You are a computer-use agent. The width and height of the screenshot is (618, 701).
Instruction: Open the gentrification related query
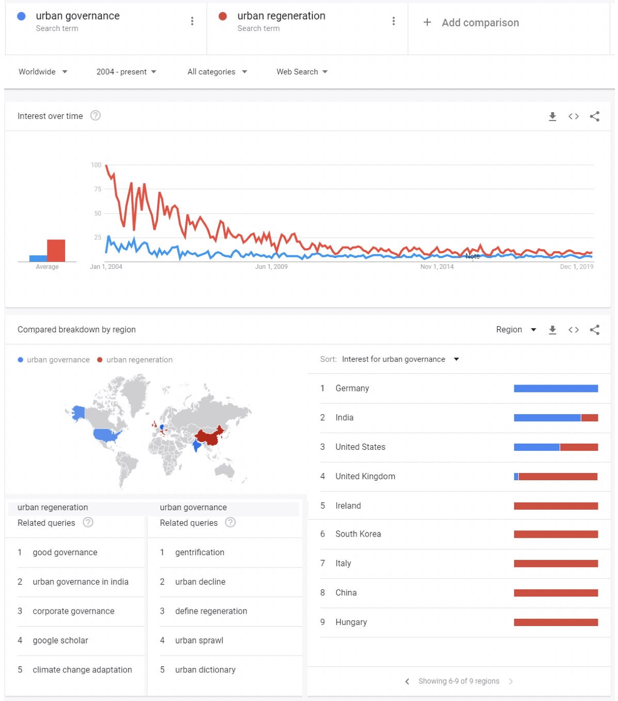(x=199, y=552)
